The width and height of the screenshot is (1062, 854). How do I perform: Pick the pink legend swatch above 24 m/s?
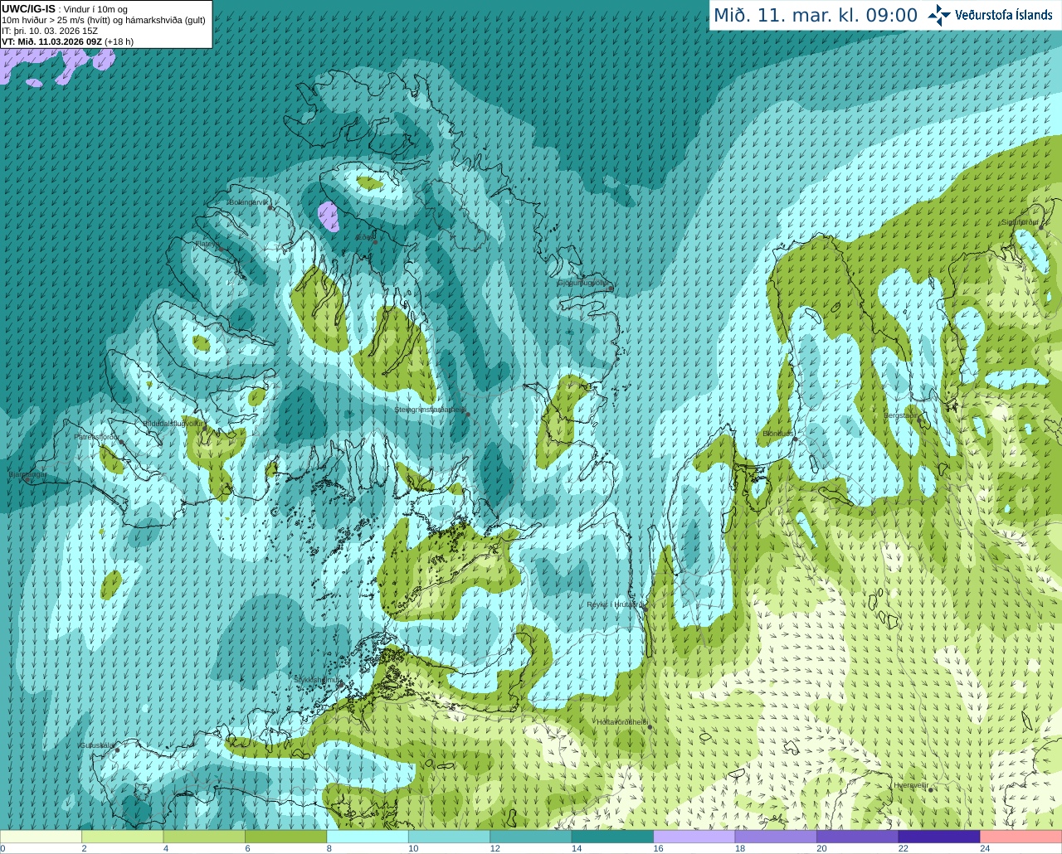pos(1021,836)
